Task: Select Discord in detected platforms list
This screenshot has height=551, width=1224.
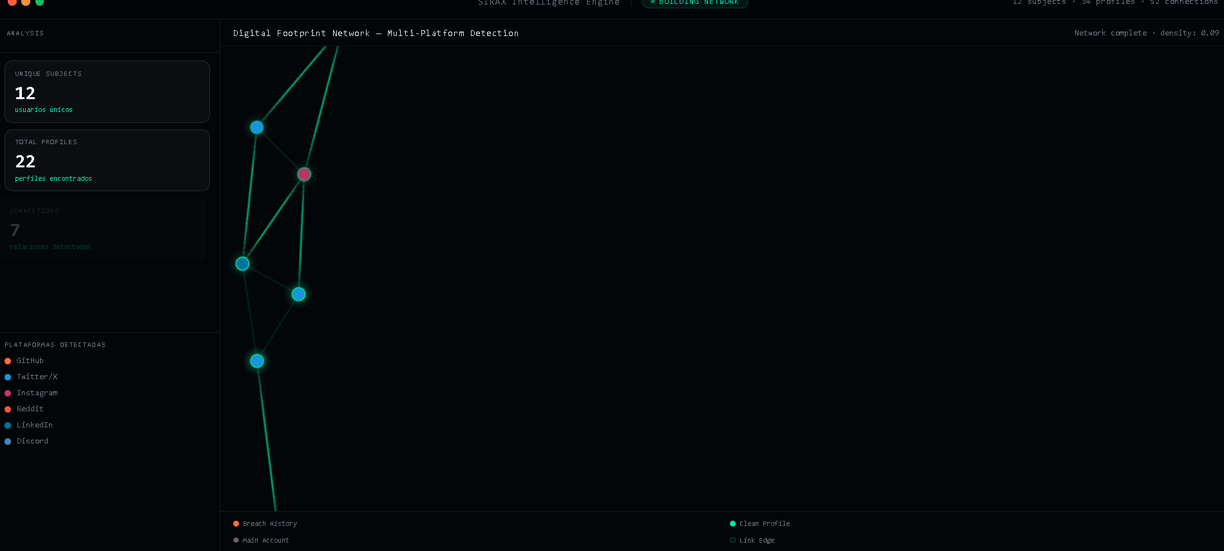Action: [32, 442]
